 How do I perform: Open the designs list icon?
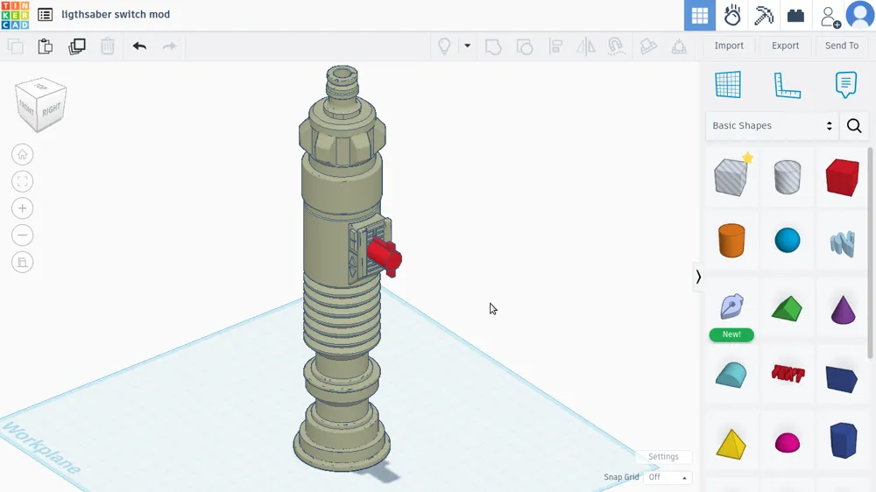(46, 15)
